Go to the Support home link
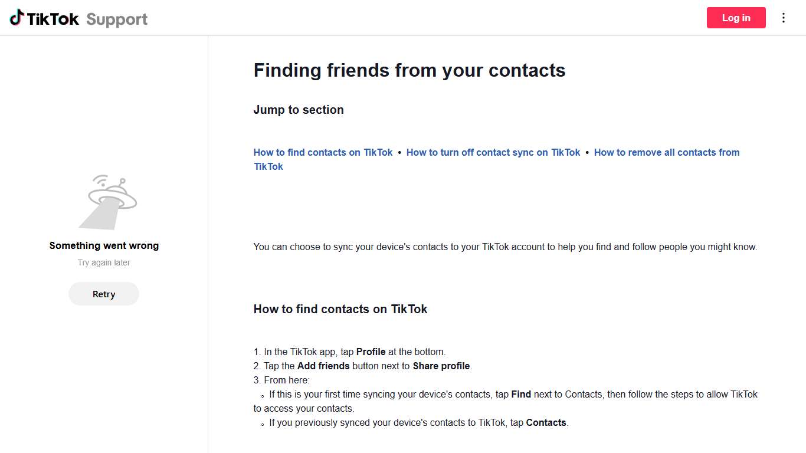This screenshot has width=806, height=453. pos(117,19)
